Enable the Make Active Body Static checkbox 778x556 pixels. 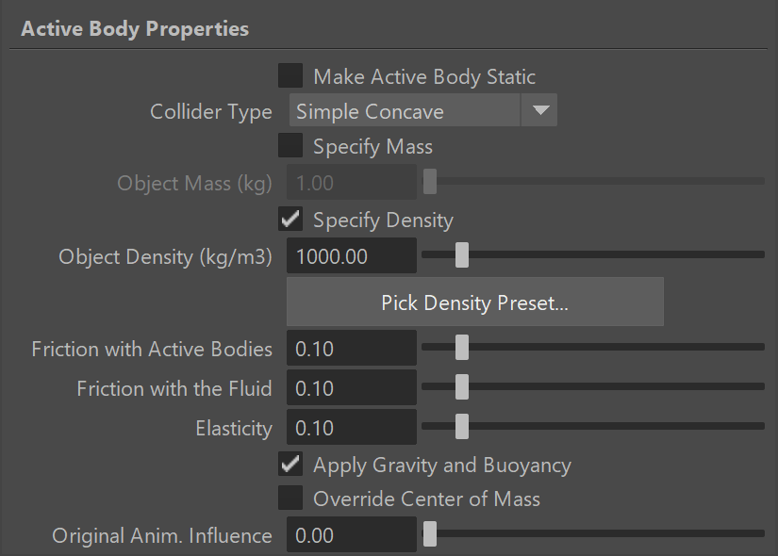(290, 76)
